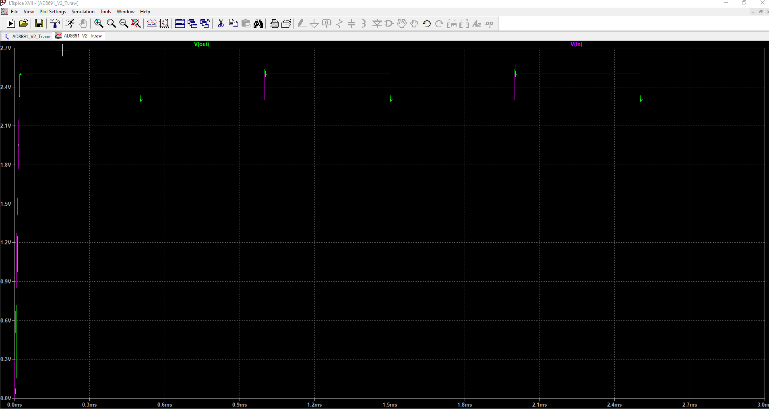Switch to AD8691_V2_Tr.raw waveform tab
The height and width of the screenshot is (409, 769).
pos(79,36)
